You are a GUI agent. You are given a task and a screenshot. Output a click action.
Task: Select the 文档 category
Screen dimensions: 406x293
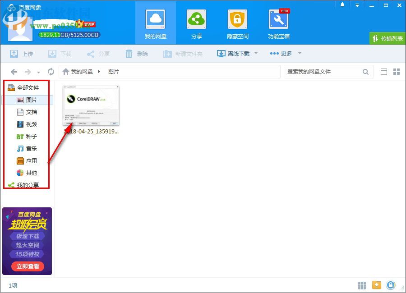click(x=28, y=112)
